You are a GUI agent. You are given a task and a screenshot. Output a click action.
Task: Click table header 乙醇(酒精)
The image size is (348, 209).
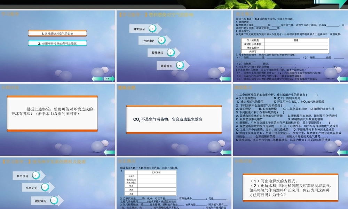click(157, 172)
